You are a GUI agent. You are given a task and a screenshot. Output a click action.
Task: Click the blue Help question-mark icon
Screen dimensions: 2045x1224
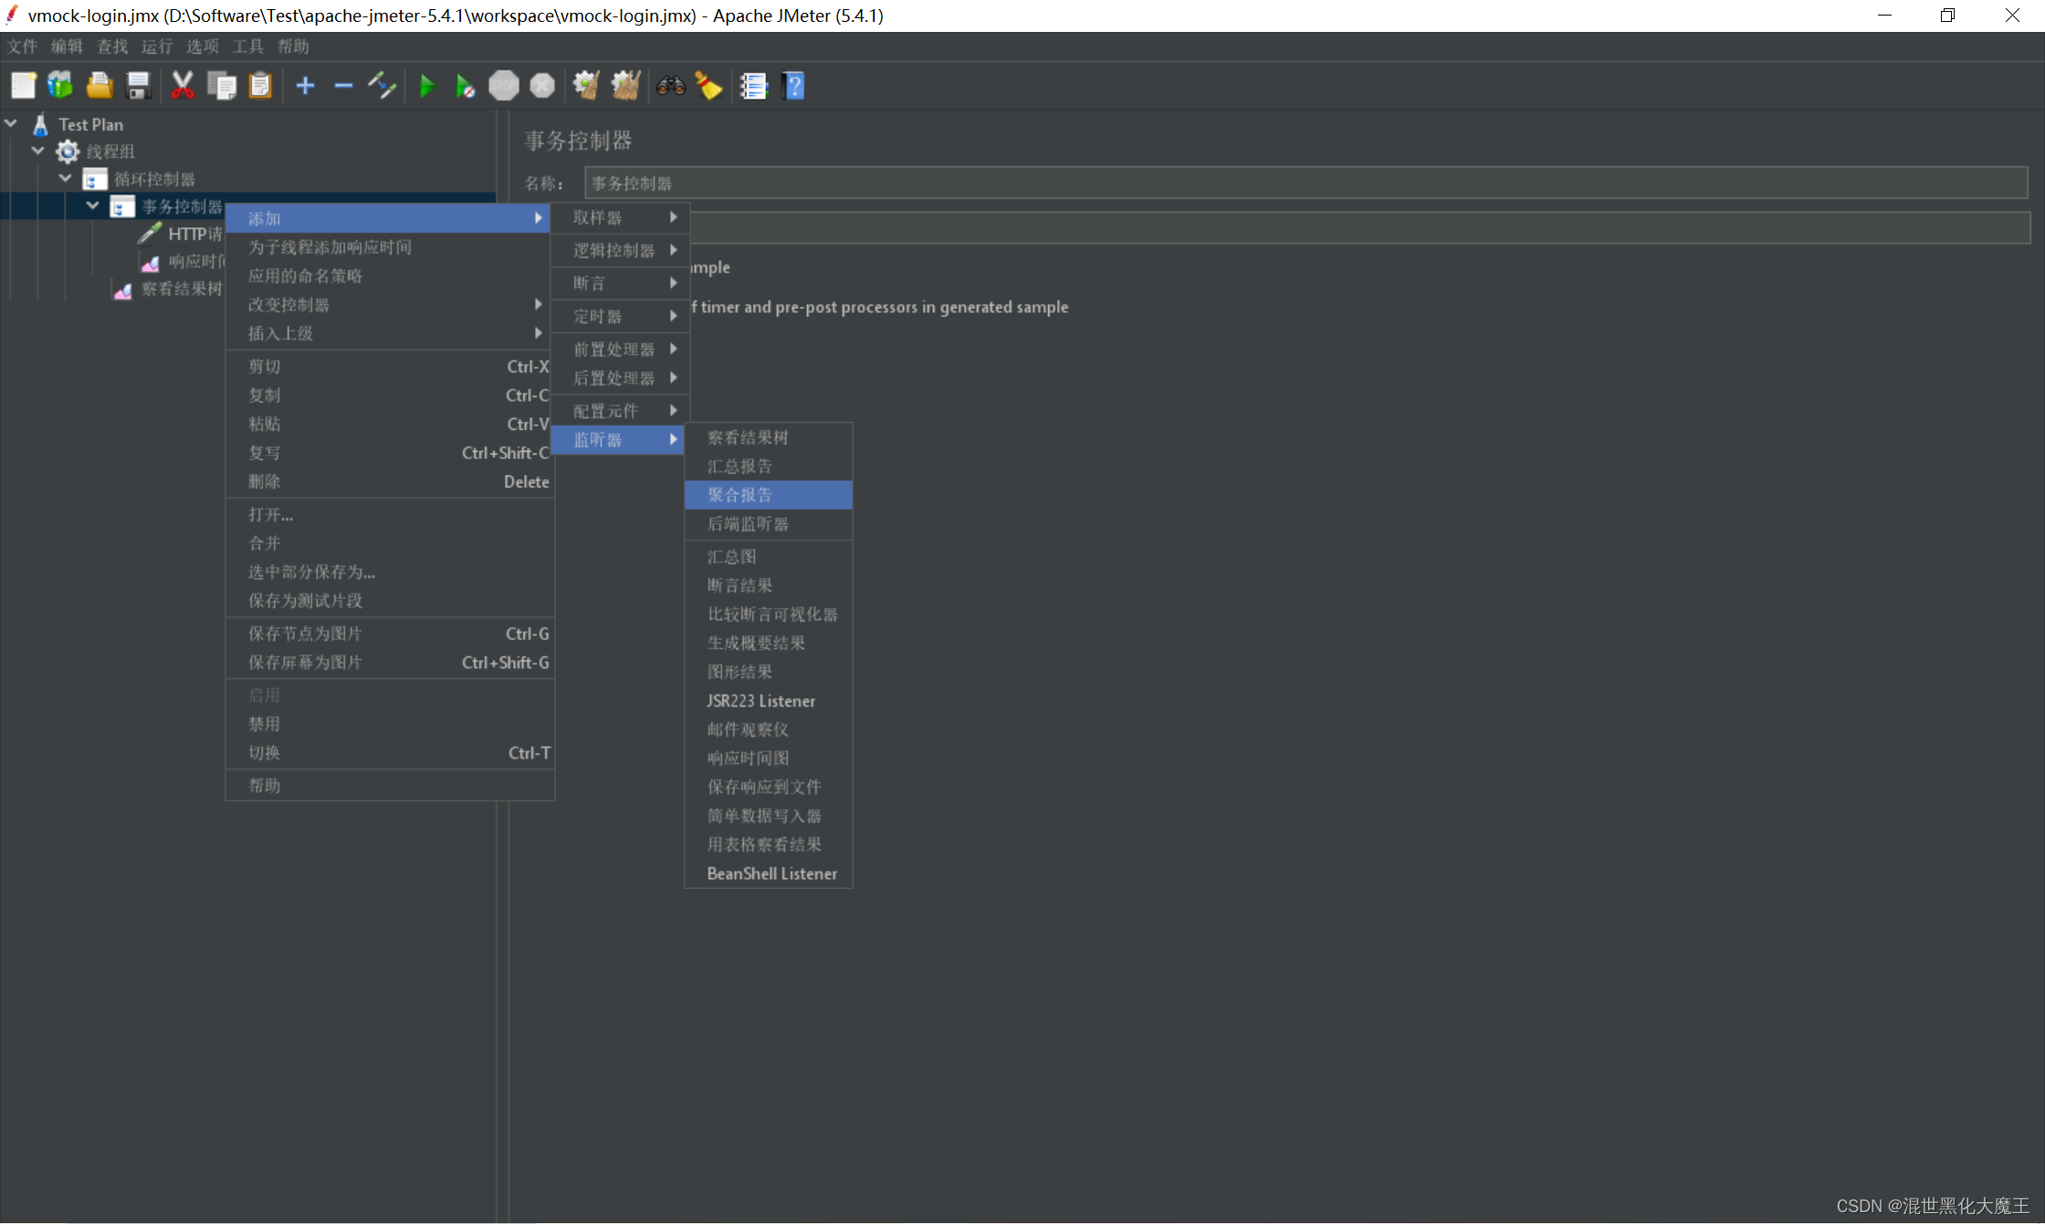[793, 86]
